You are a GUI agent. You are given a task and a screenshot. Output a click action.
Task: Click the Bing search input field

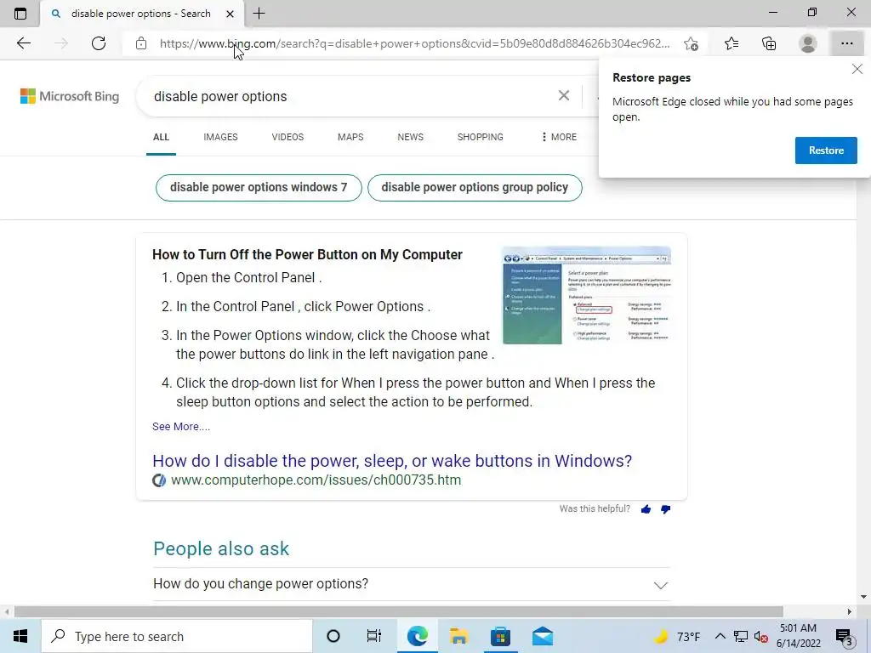coord(350,96)
